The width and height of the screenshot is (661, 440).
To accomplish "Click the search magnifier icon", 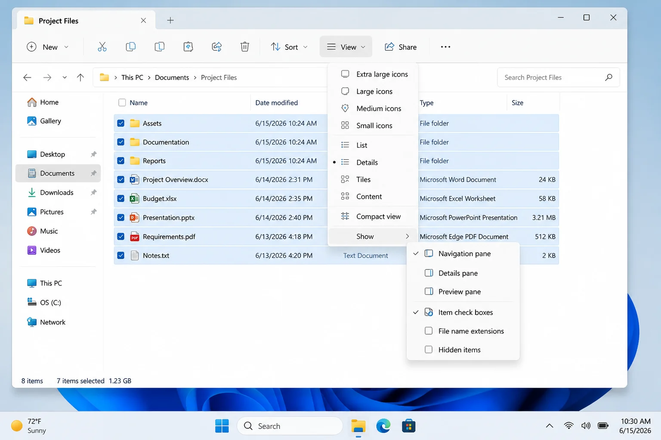I will tap(608, 77).
